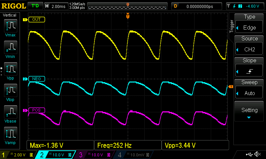266x159 pixels.
Task: Click the orange trigger level marker
Action: (x=231, y=87)
